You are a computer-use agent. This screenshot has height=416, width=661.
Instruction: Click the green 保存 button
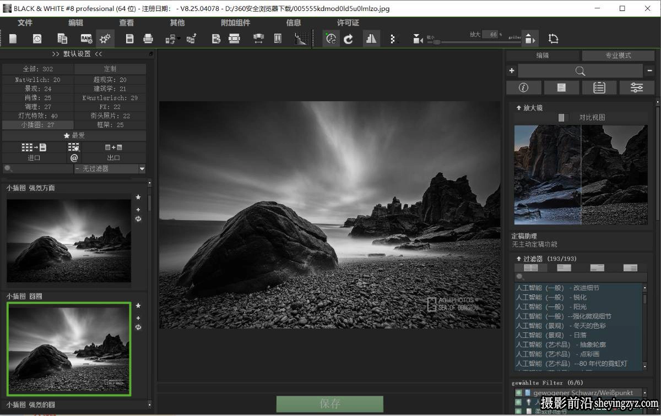(330, 404)
